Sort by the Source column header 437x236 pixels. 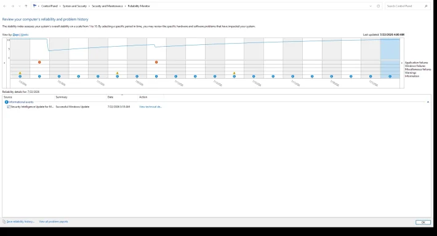(x=29, y=97)
